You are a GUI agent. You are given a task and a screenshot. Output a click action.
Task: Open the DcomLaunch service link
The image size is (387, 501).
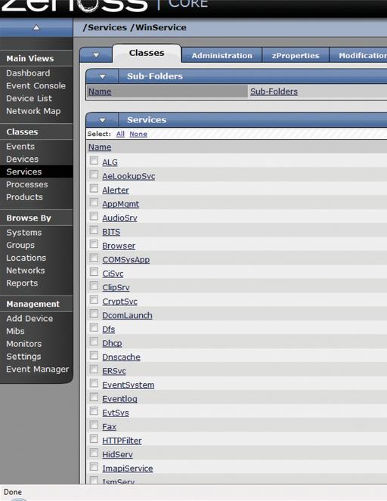[x=127, y=315]
